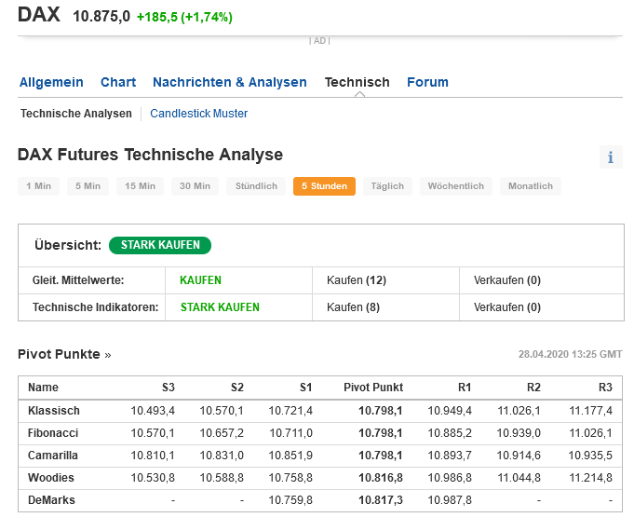Choose the 5 Min timeframe
The width and height of the screenshot is (634, 531).
tap(88, 186)
